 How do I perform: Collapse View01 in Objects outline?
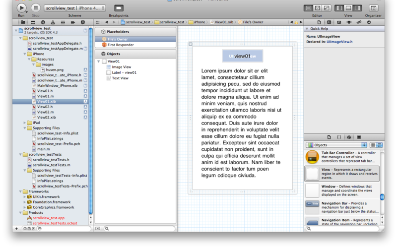(98, 62)
